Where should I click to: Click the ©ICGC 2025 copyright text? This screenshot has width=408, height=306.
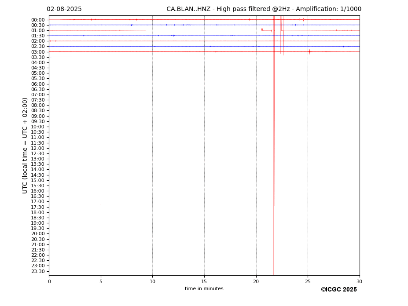339,290
